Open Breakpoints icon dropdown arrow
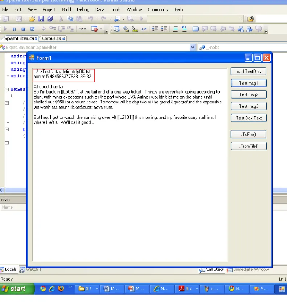Screen dimensions: 287x302 click(101, 29)
